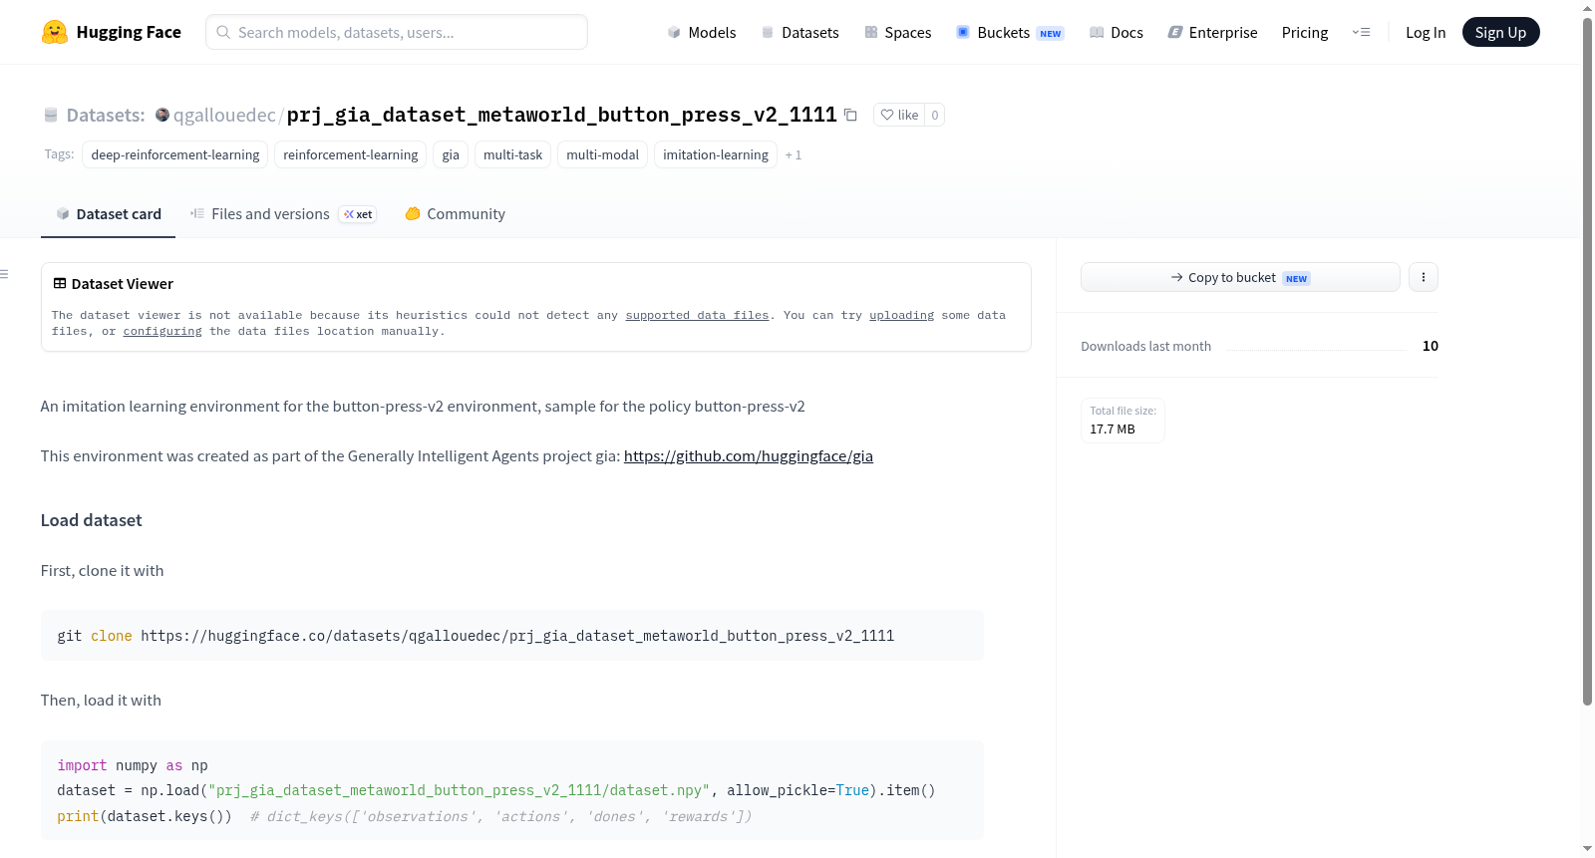
Task: Select the multi-task tag
Action: pos(513,154)
